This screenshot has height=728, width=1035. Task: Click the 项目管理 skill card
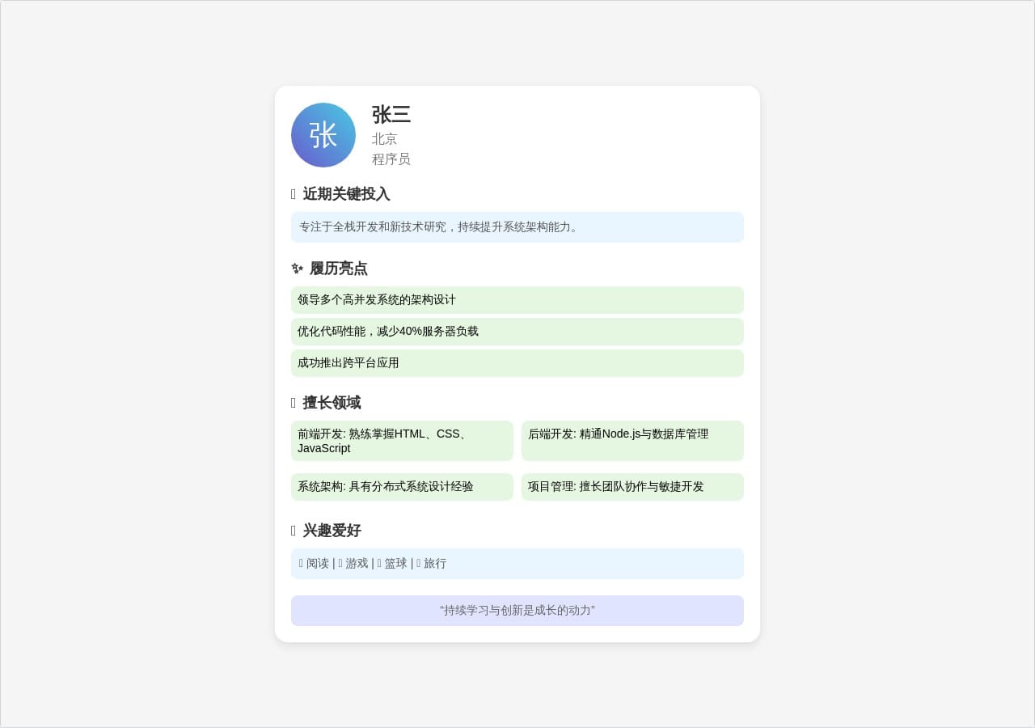click(632, 487)
